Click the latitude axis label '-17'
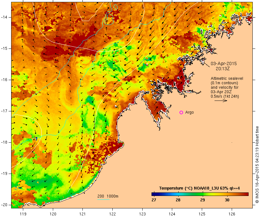The image size is (261, 217). click(x=4, y=111)
